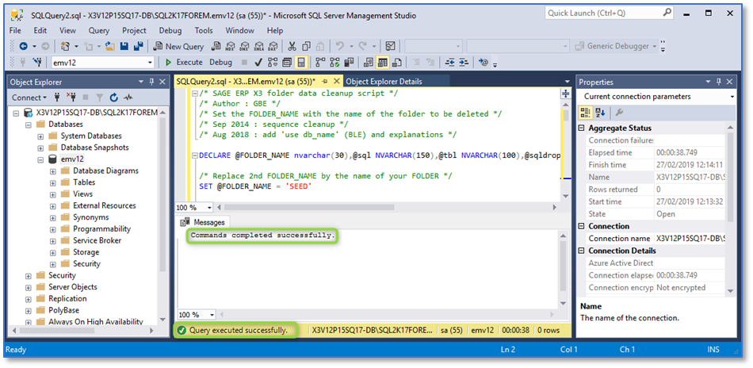753x368 pixels.
Task: Click the New Query button
Action: tap(178, 46)
